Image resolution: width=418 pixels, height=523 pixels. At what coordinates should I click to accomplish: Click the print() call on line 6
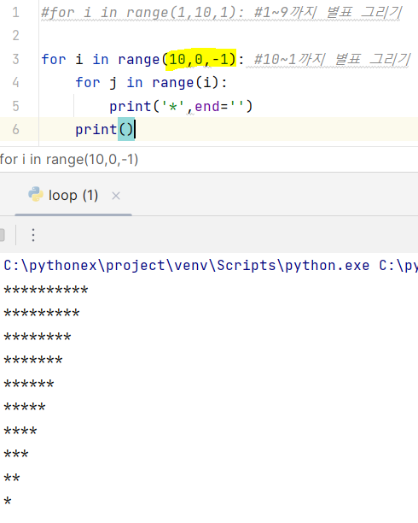pos(104,129)
